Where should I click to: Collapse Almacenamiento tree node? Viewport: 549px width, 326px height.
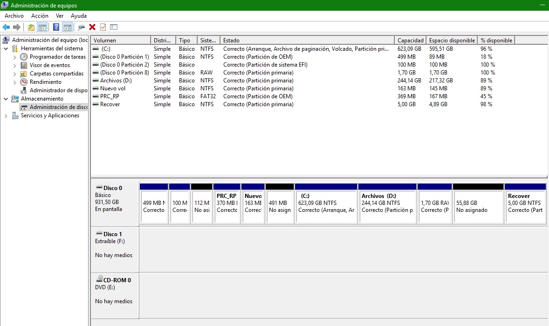[6, 99]
